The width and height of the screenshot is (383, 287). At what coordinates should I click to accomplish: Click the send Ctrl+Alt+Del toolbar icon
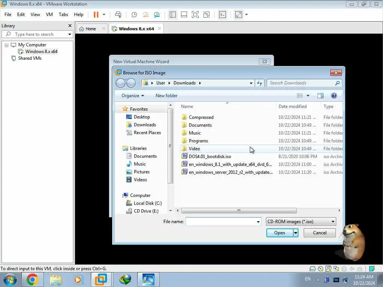[x=118, y=15]
